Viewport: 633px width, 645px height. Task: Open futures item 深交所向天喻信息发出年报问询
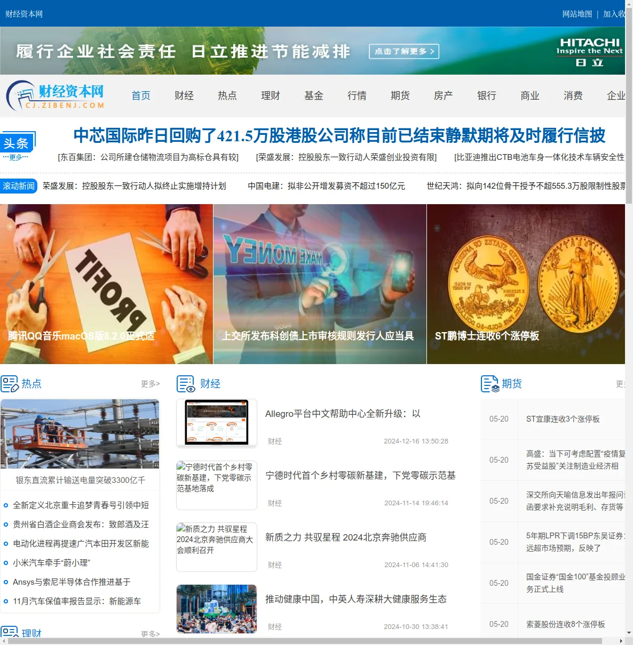click(x=576, y=501)
